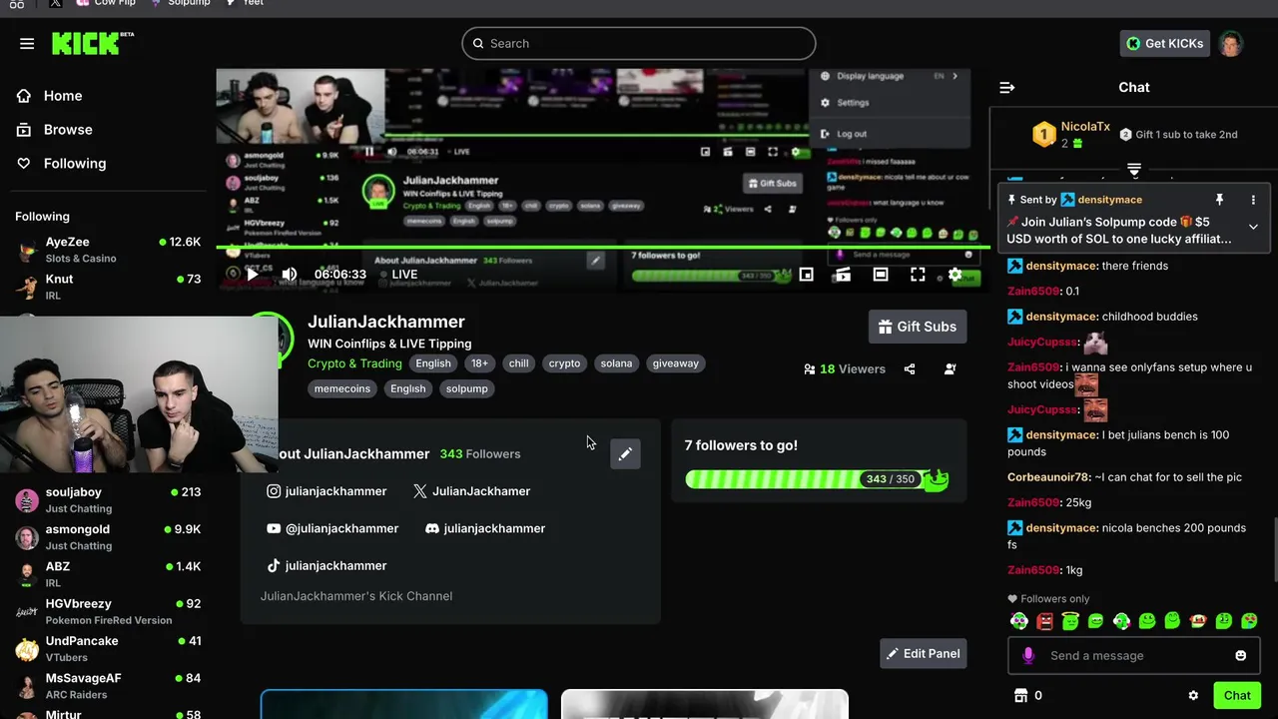The height and width of the screenshot is (719, 1278).
Task: Enable picture-in-picture in player
Action: [806, 275]
